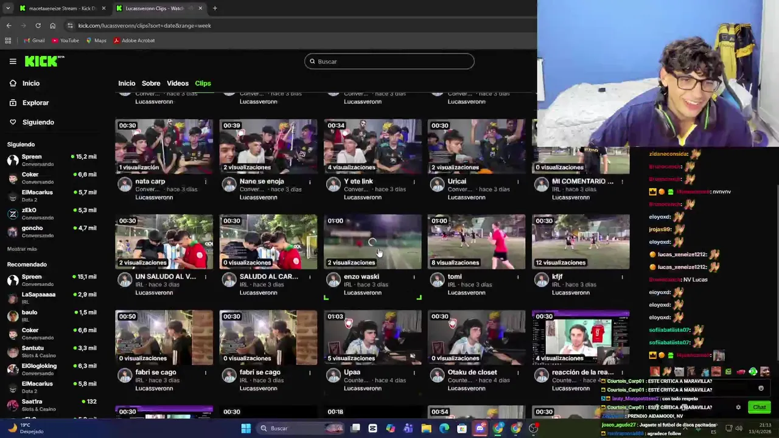Switch to the Sobre tab
Screen dimensions: 779x438
click(151, 83)
